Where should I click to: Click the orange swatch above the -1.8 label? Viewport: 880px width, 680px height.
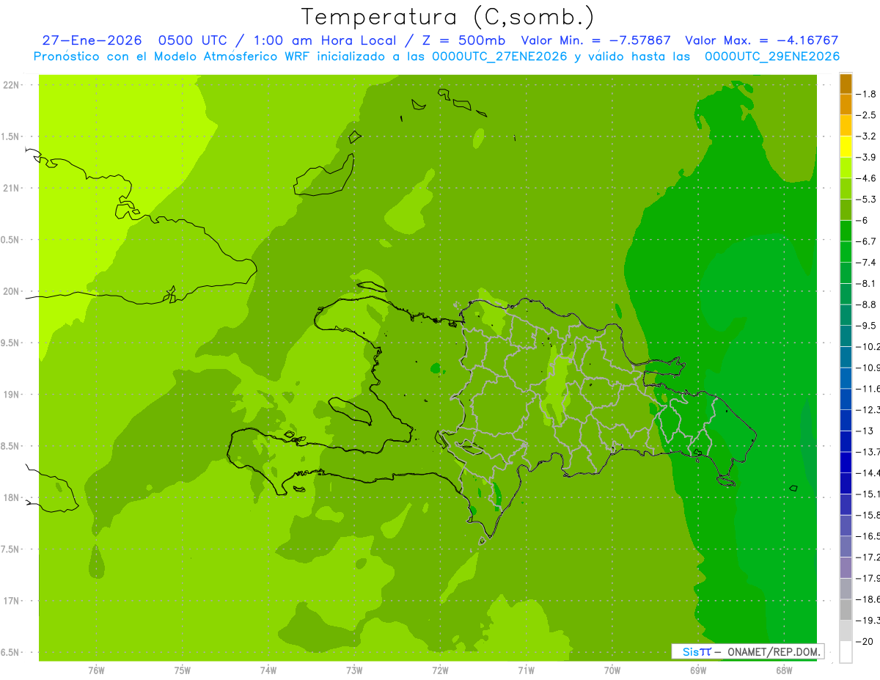[x=846, y=84]
